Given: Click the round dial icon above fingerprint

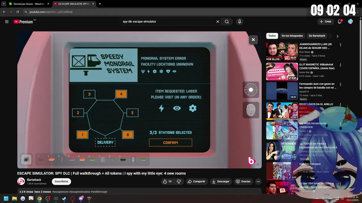Looking at the screenshot, I should click(x=251, y=90).
